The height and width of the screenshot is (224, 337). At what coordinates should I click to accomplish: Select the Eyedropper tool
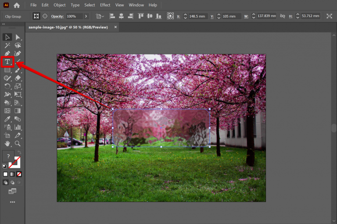pyautogui.click(x=7, y=119)
